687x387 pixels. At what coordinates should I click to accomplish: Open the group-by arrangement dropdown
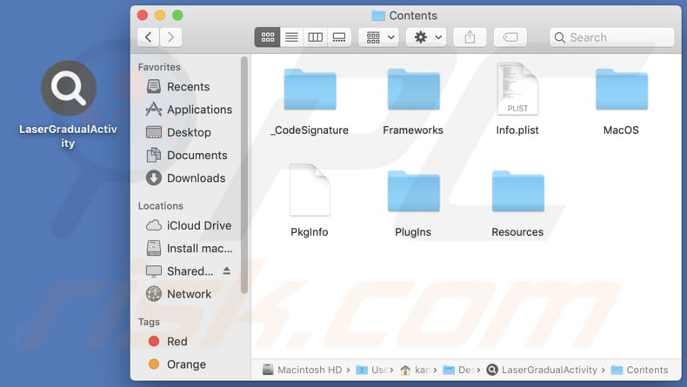(x=377, y=37)
